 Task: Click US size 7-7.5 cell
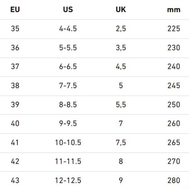pyautogui.click(x=68, y=85)
